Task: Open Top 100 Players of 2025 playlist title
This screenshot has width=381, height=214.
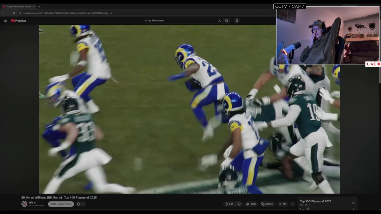Action: 316,202
